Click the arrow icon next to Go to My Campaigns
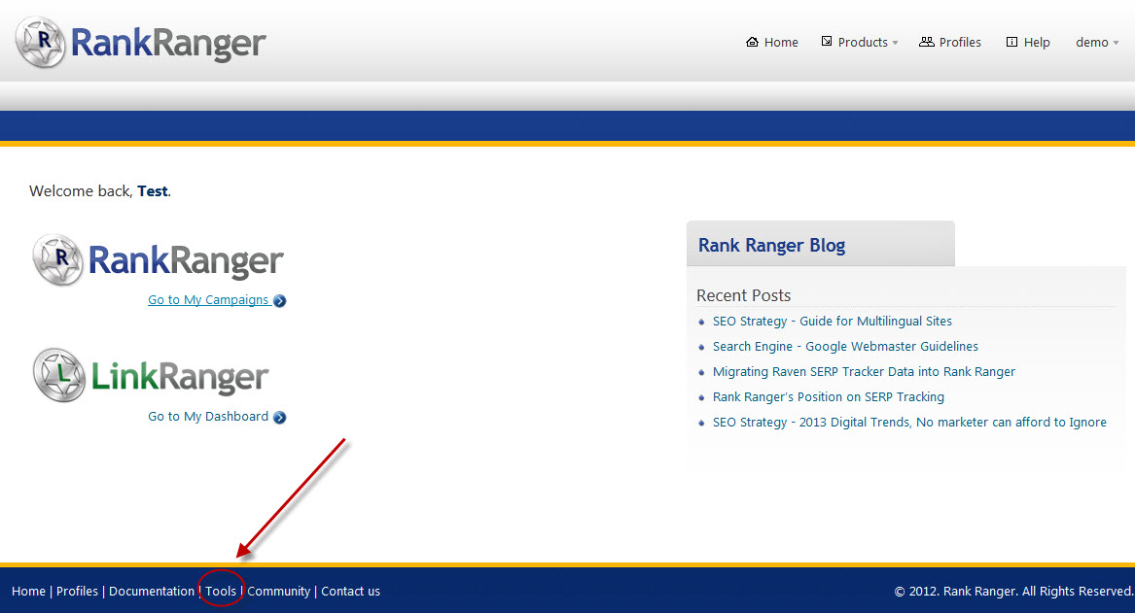The width and height of the screenshot is (1135, 613). [x=279, y=301]
